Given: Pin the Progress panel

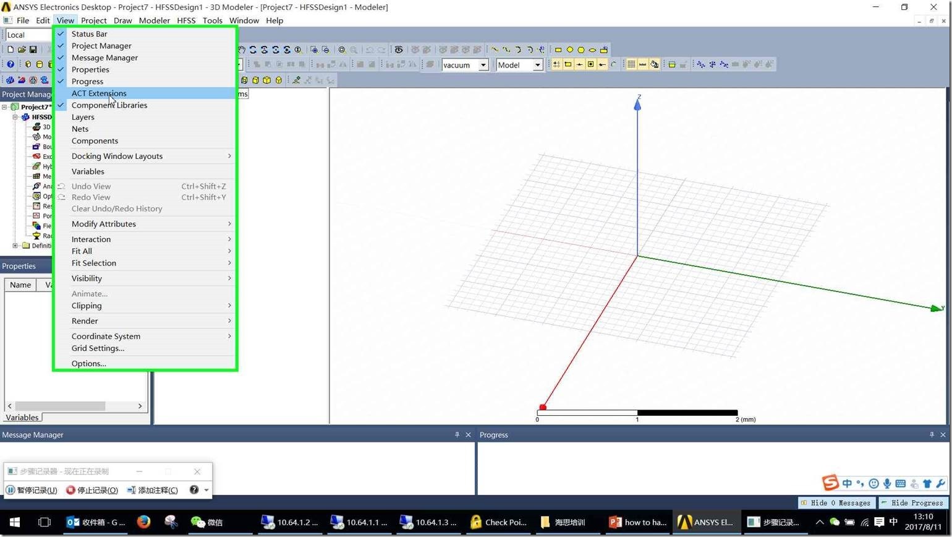Looking at the screenshot, I should [932, 435].
